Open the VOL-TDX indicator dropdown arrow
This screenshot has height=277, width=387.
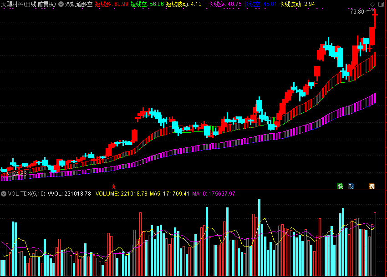tap(4, 194)
